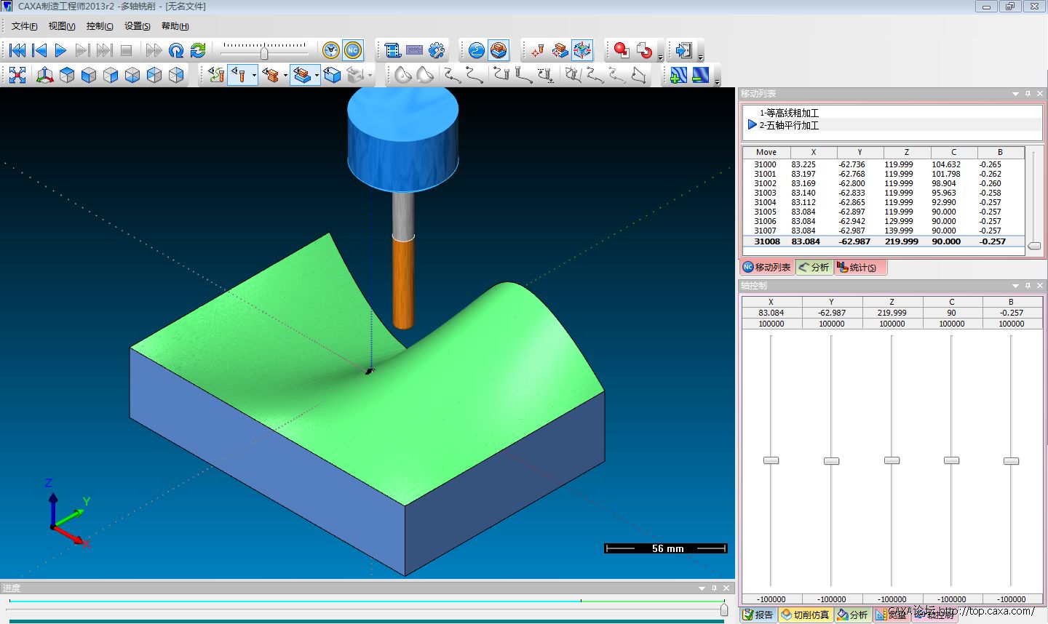
Task: Select the right view cube
Action: [x=111, y=75]
